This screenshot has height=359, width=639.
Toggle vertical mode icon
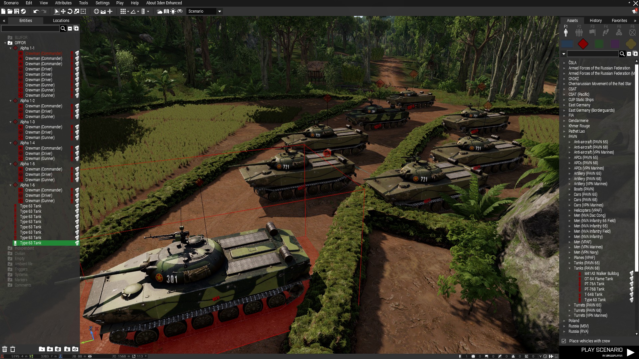110,11
